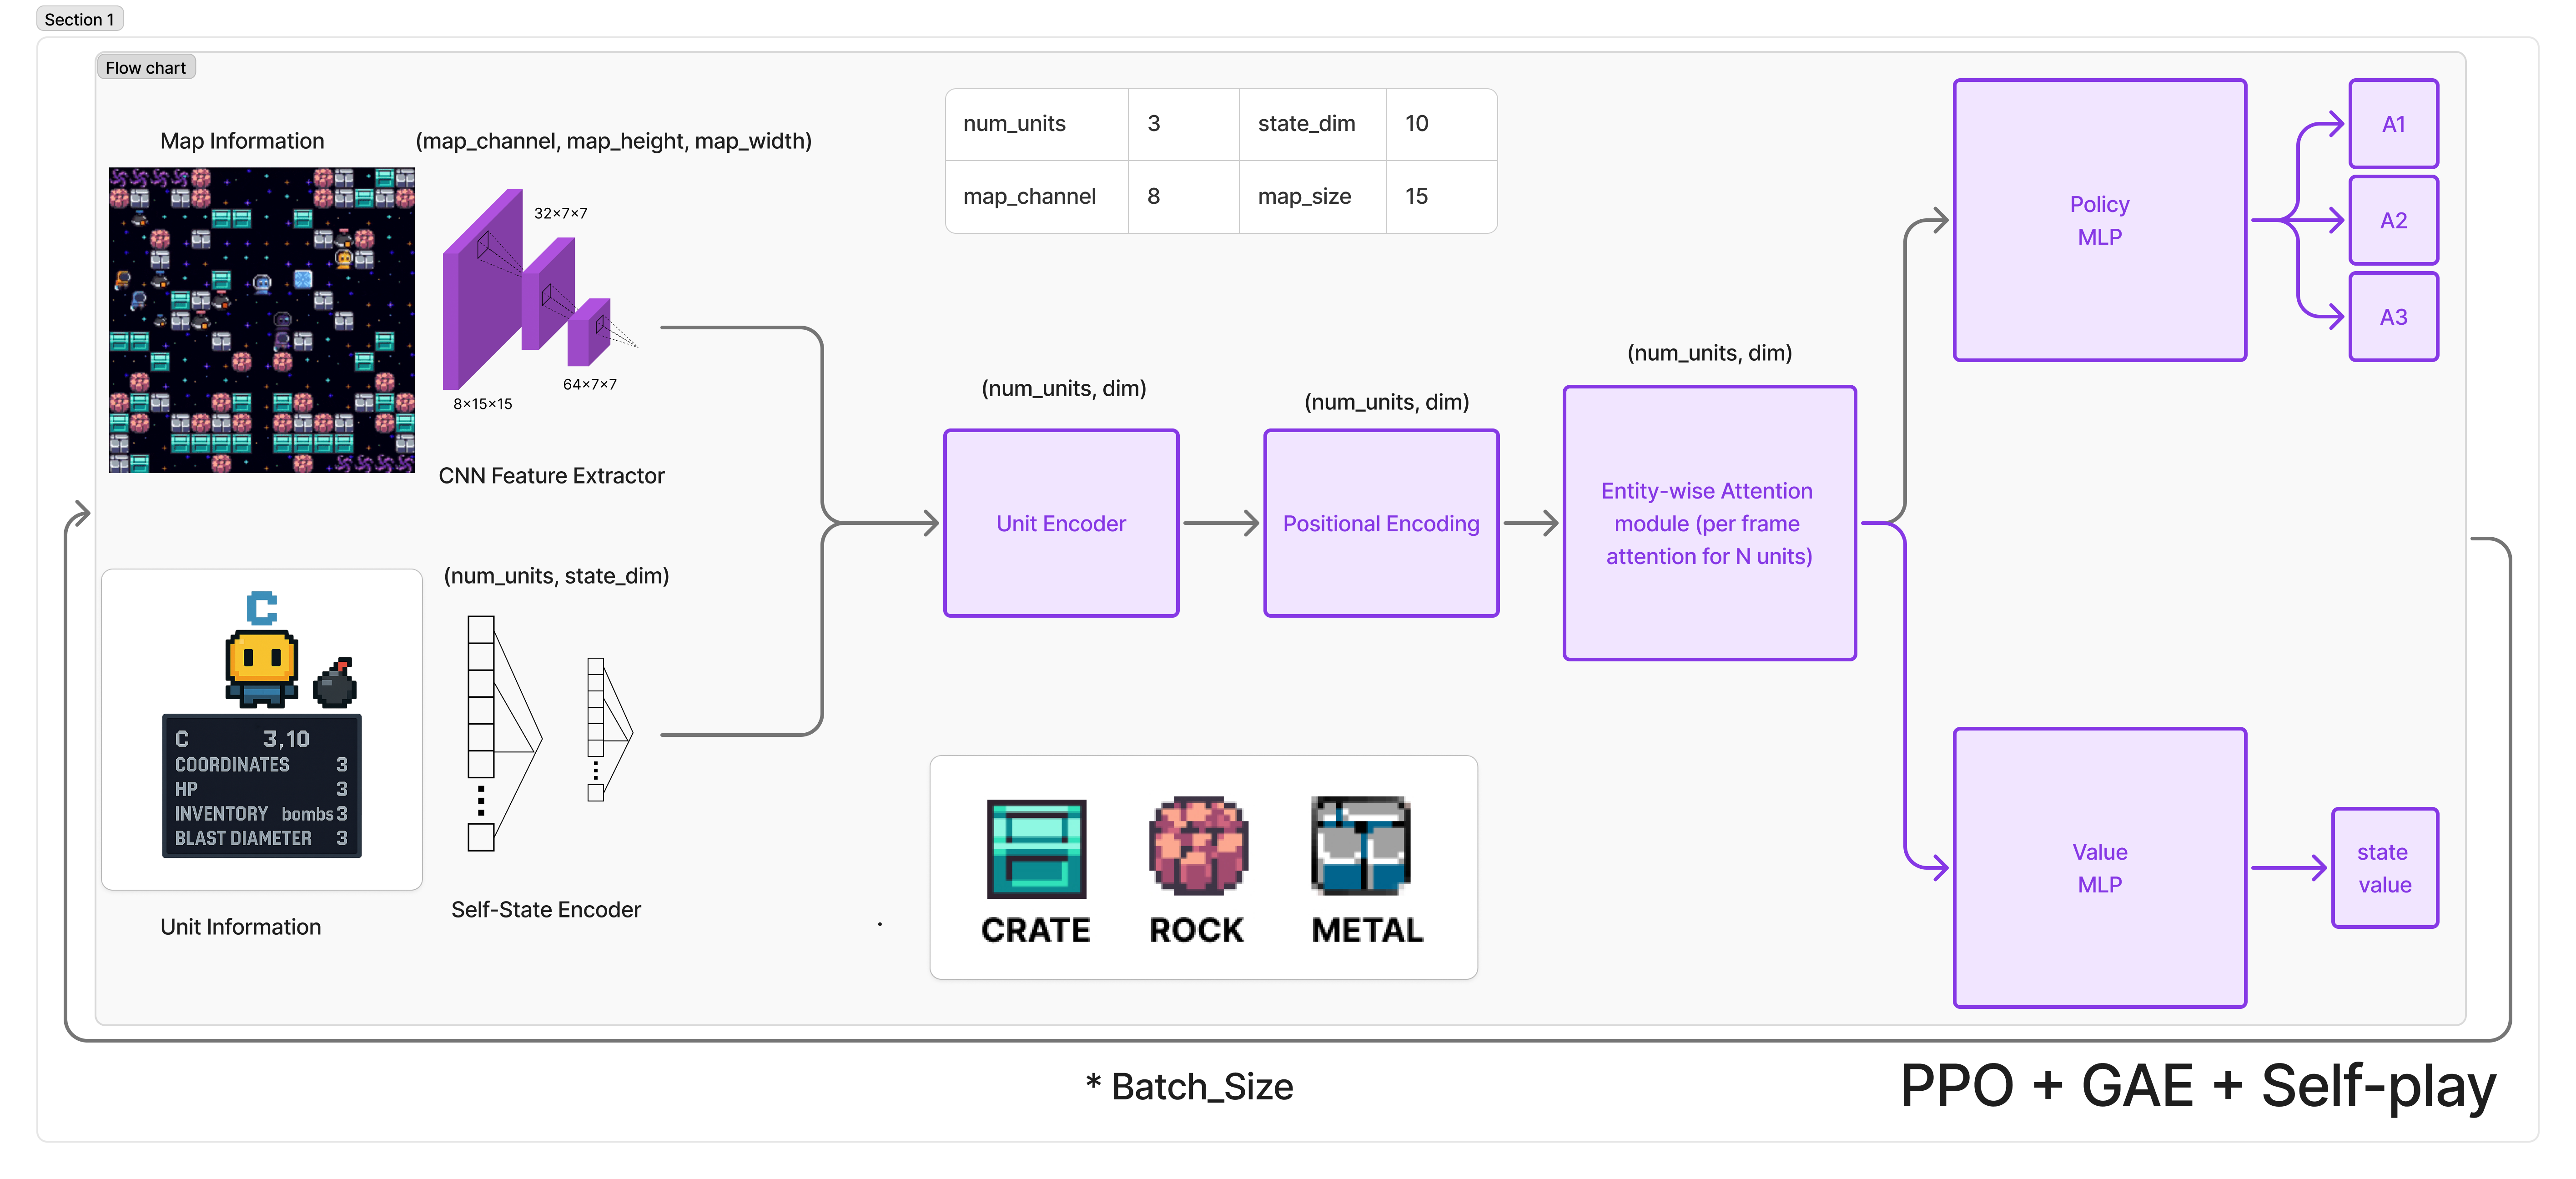Image resolution: width=2576 pixels, height=1179 pixels.
Task: Click the PPO + GAE + Self-play title
Action: (x=2197, y=1086)
